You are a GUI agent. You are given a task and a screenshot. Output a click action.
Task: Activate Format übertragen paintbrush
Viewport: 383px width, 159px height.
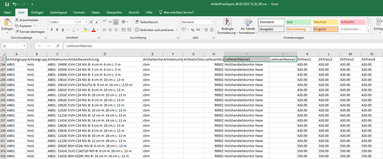point(30,32)
